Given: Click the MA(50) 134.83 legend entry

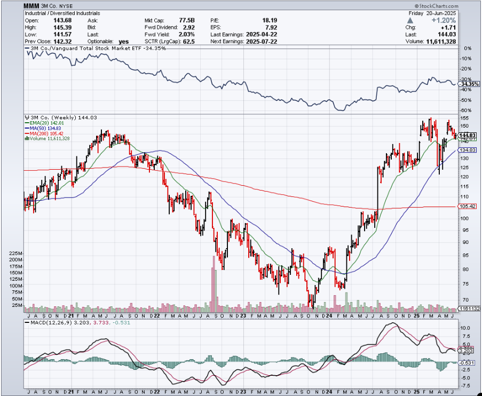Looking at the screenshot, I should [x=44, y=128].
